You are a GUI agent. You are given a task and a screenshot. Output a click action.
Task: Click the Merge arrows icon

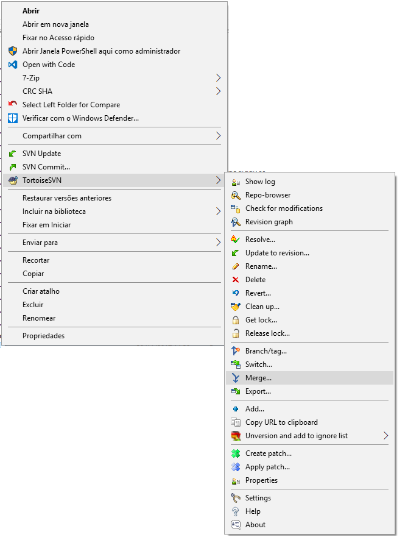[236, 378]
